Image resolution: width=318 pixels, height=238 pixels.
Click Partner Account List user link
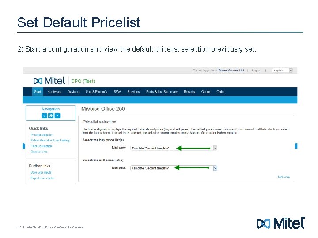coord(231,71)
